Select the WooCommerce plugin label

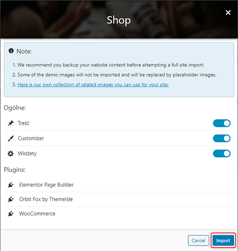(37, 213)
